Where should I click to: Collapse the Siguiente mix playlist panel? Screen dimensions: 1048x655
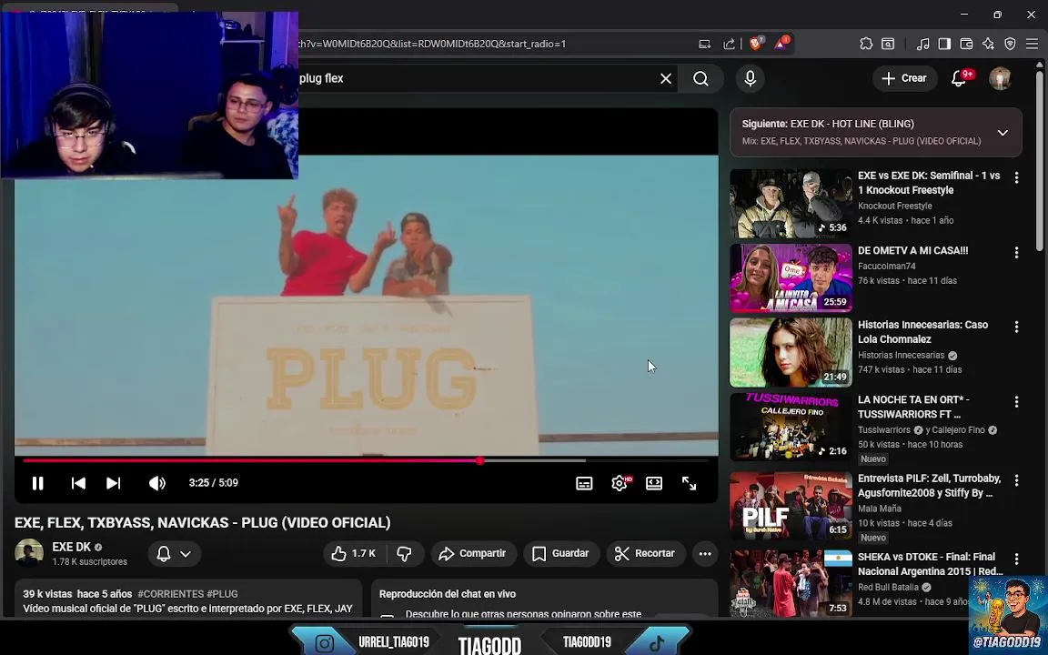(1003, 132)
